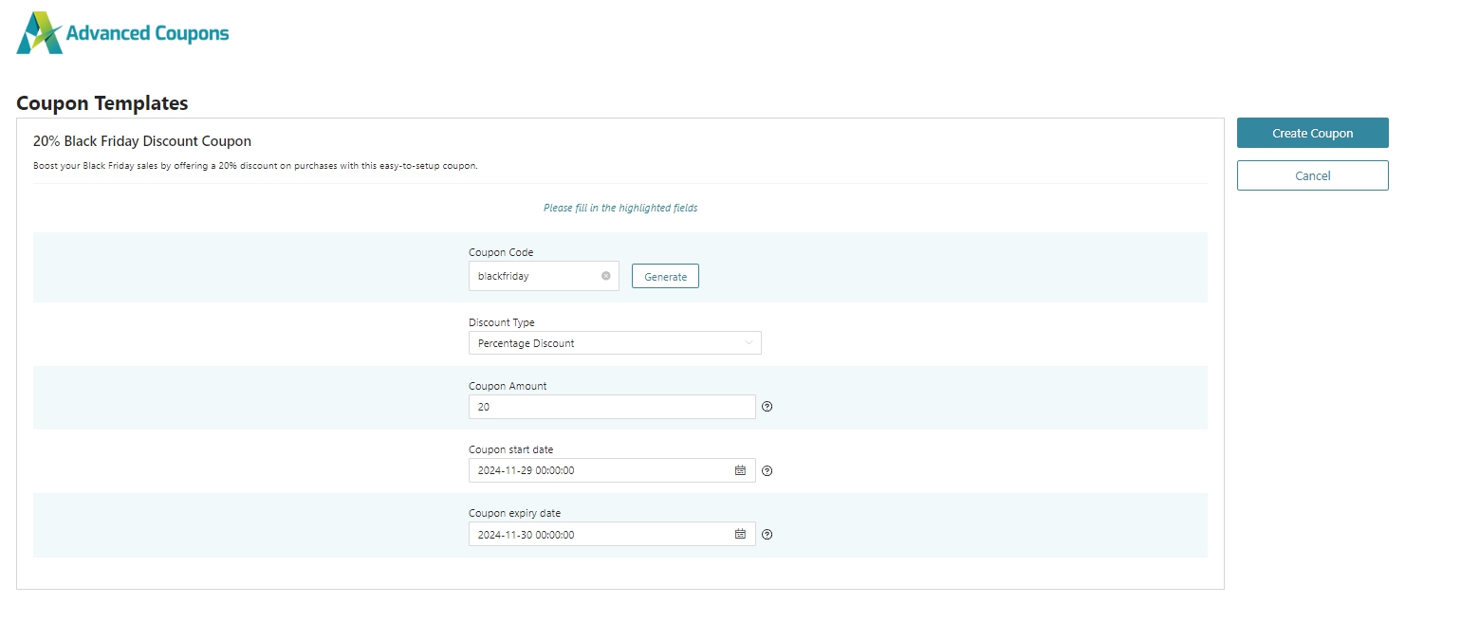View help for the coupon start date
1479x622 pixels.
pyautogui.click(x=767, y=470)
